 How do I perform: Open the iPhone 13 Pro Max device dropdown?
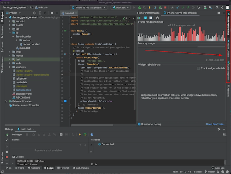tap(89, 8)
